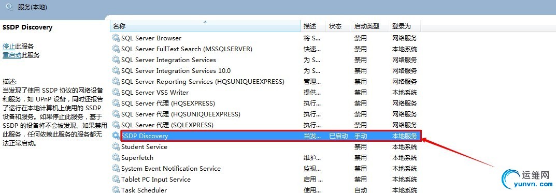
Task: Click gear icon of SSDP Discovery row
Action: coord(116,136)
